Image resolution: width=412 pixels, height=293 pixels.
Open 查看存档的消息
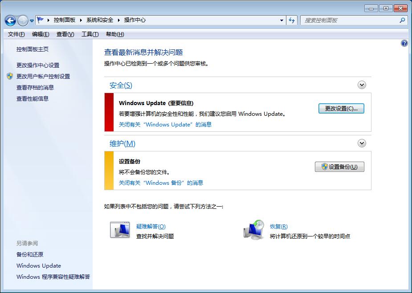pos(35,88)
